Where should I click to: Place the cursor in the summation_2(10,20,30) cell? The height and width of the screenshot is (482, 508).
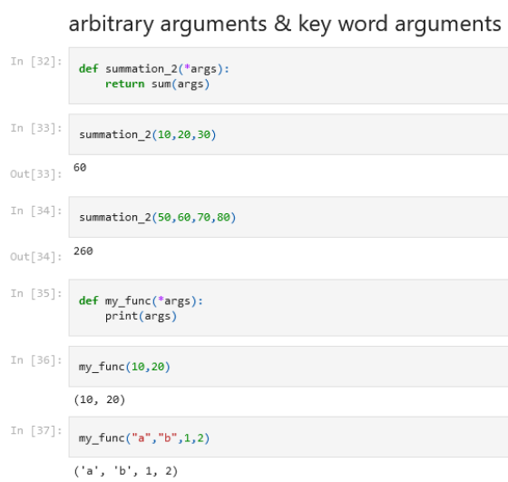288,134
